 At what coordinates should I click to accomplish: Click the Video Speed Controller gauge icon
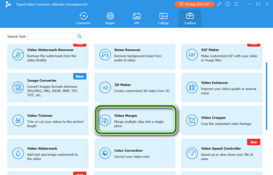(x=192, y=153)
